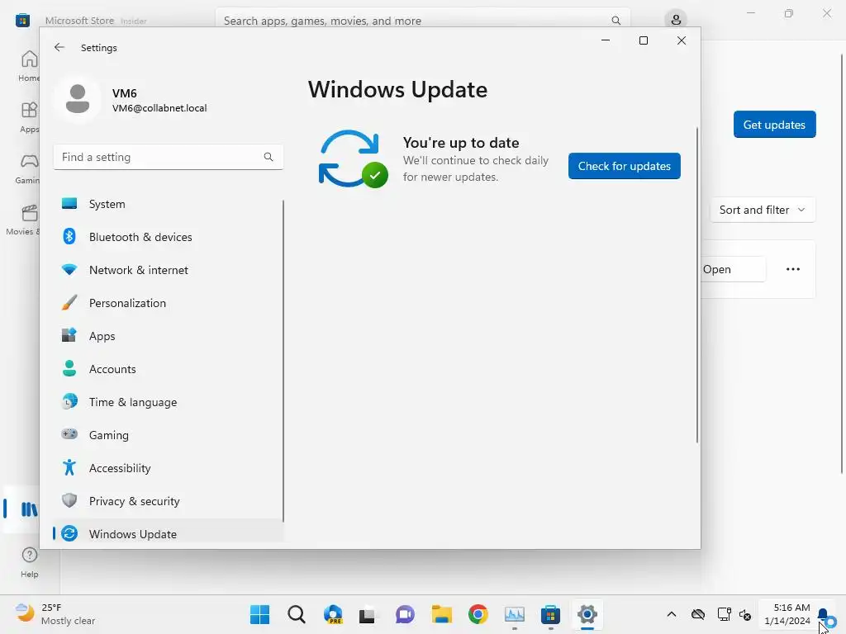Open Time & language settings
This screenshot has height=634, width=846.
(x=169, y=402)
